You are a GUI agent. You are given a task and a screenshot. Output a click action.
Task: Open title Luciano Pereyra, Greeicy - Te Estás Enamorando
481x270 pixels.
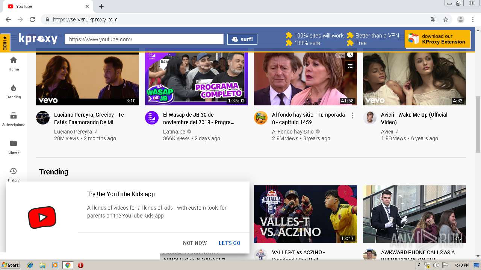pos(89,118)
